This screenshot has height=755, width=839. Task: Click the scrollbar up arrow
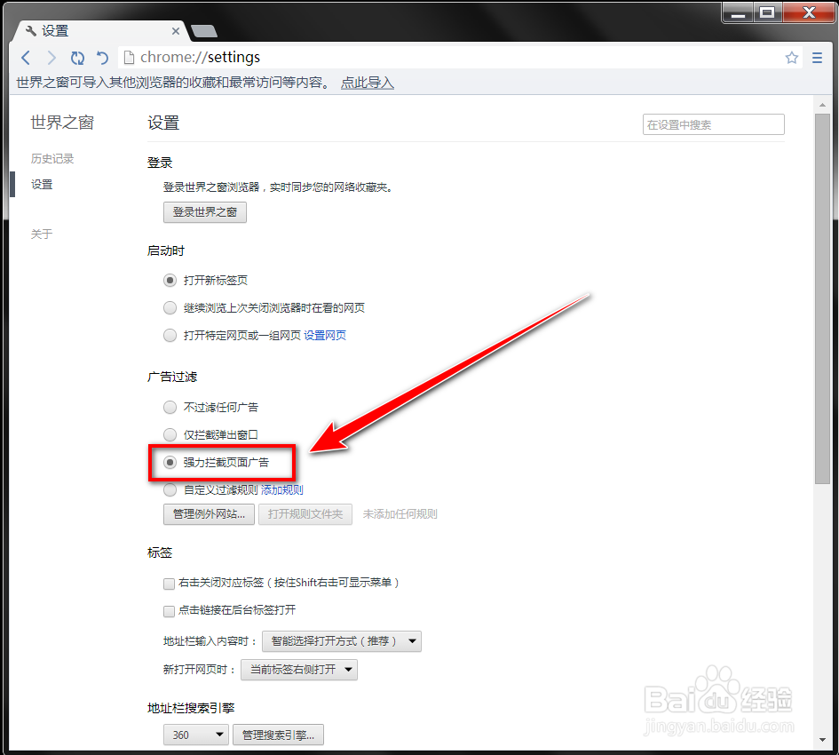pos(822,105)
